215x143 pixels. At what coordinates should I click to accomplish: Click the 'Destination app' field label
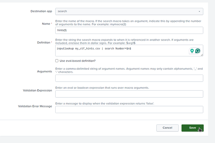pyautogui.click(x=41, y=11)
